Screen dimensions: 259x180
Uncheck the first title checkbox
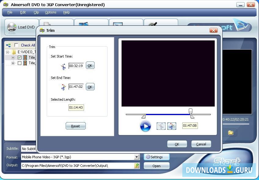tap(20, 58)
